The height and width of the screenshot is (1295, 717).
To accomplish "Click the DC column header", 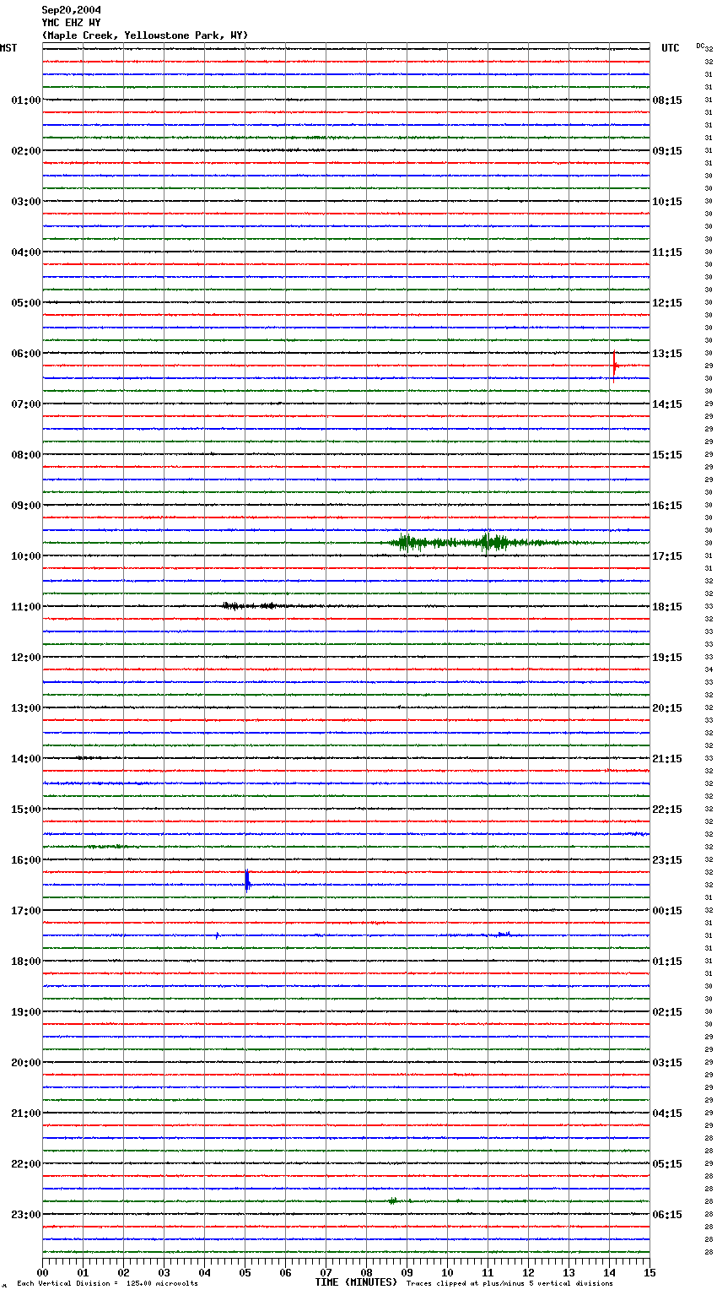I will point(700,46).
